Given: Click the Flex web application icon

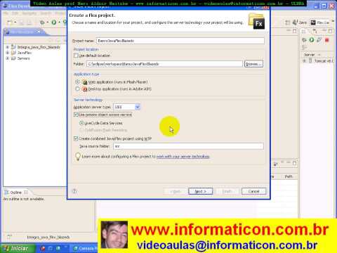Looking at the screenshot, I should pyautogui.click(x=85, y=82).
